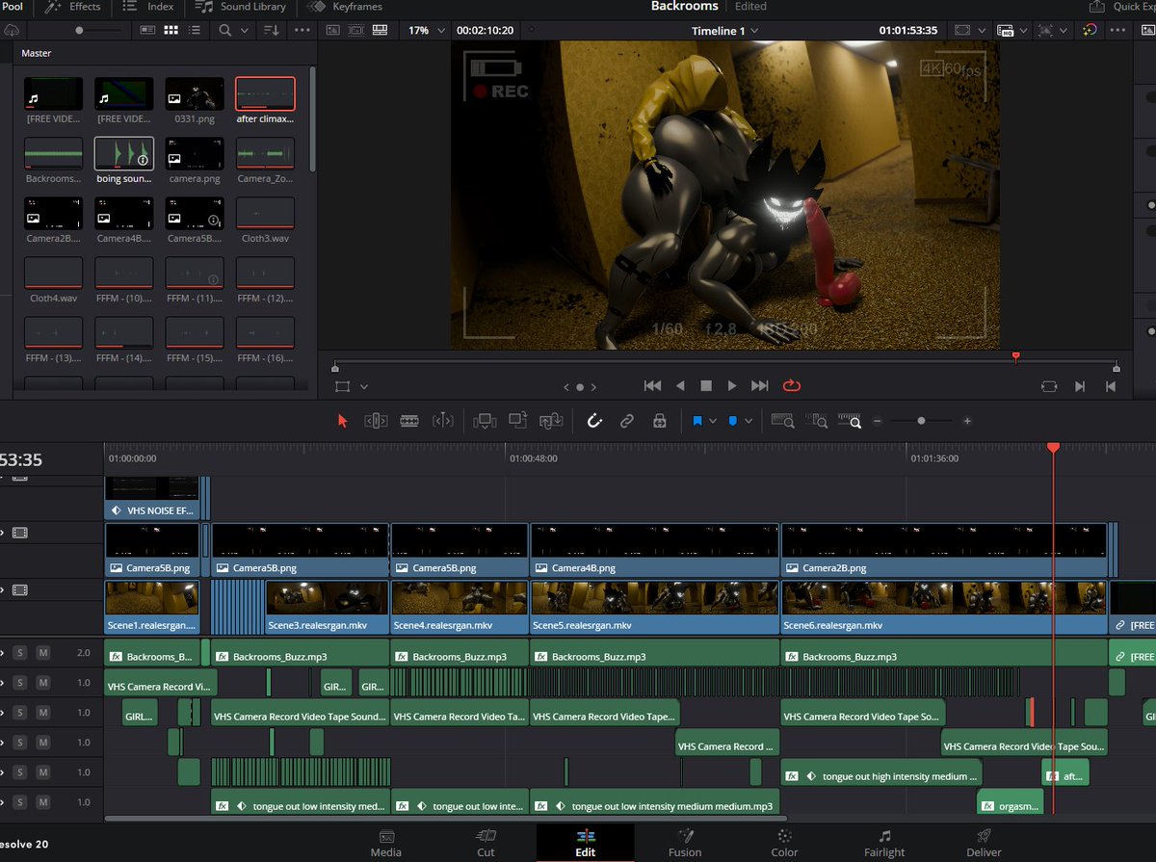Activate the Blade Edit Mode tool
Viewport: 1156px width, 862px height.
(x=409, y=421)
